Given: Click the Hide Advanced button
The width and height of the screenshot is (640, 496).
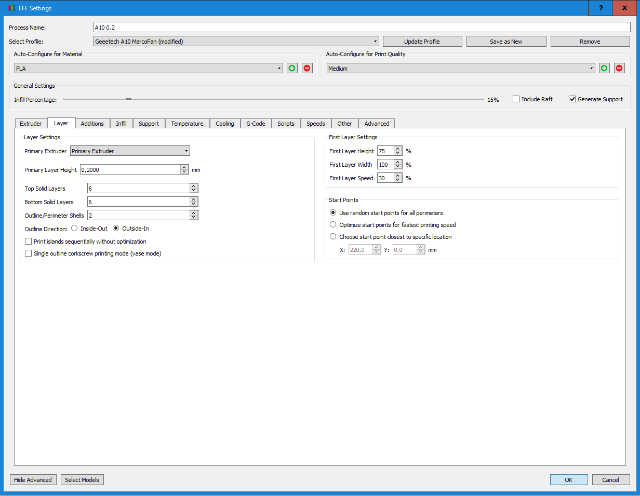Looking at the screenshot, I should click(x=33, y=480).
